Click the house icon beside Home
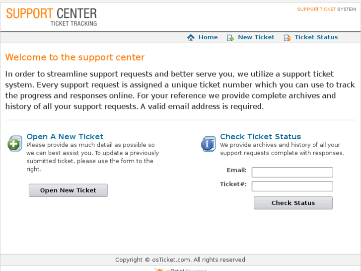This screenshot has width=361, height=271. tap(191, 38)
